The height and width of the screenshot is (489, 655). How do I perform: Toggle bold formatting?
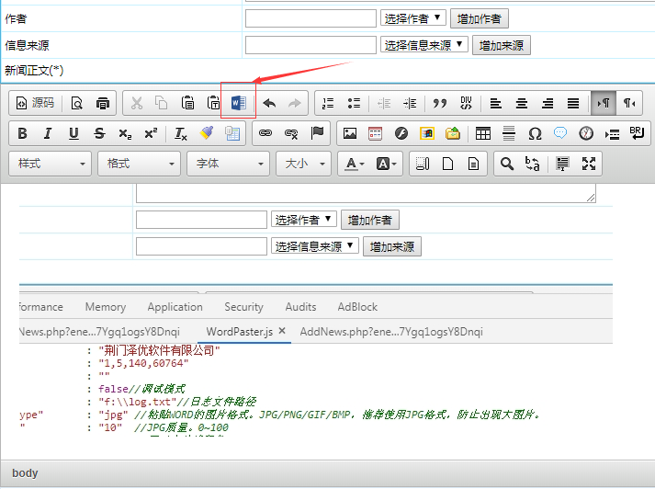click(23, 133)
